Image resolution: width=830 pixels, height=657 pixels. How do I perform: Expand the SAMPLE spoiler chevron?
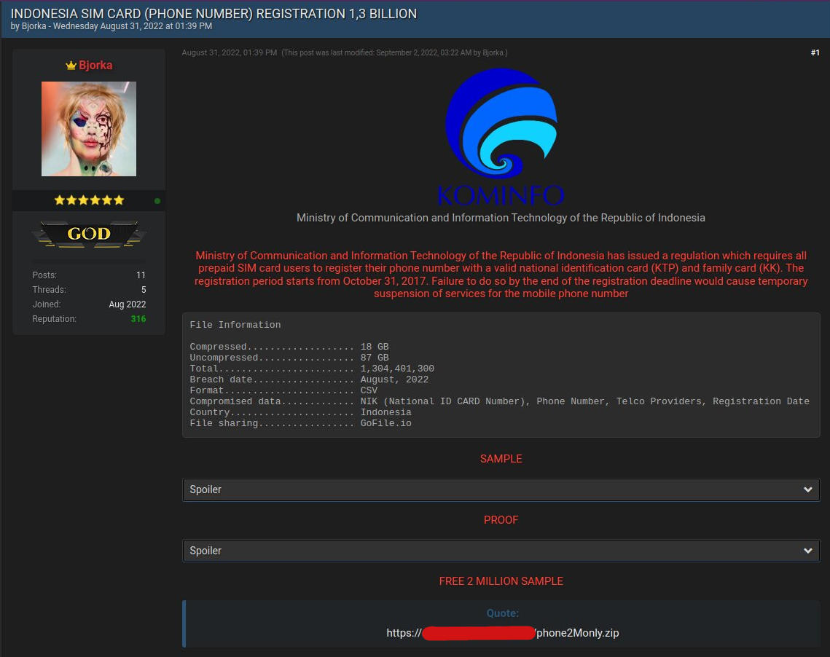807,489
